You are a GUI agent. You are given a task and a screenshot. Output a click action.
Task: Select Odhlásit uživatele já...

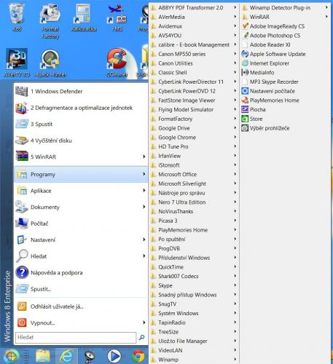tap(81, 306)
